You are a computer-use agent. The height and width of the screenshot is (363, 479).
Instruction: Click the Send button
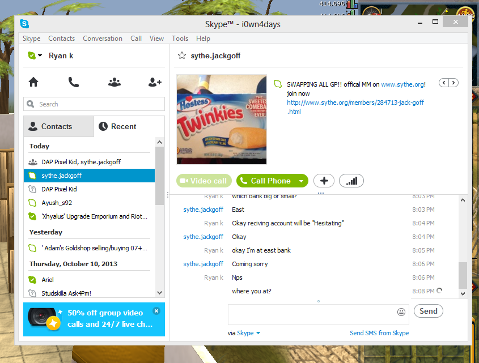429,311
